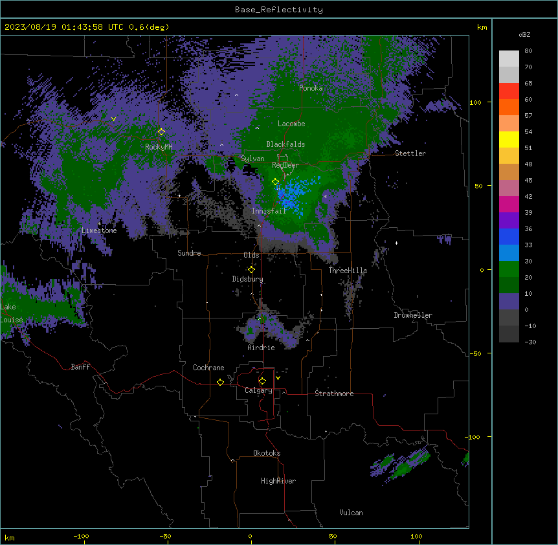Click the HighRiver city label
558x545 pixels.
pyautogui.click(x=278, y=481)
